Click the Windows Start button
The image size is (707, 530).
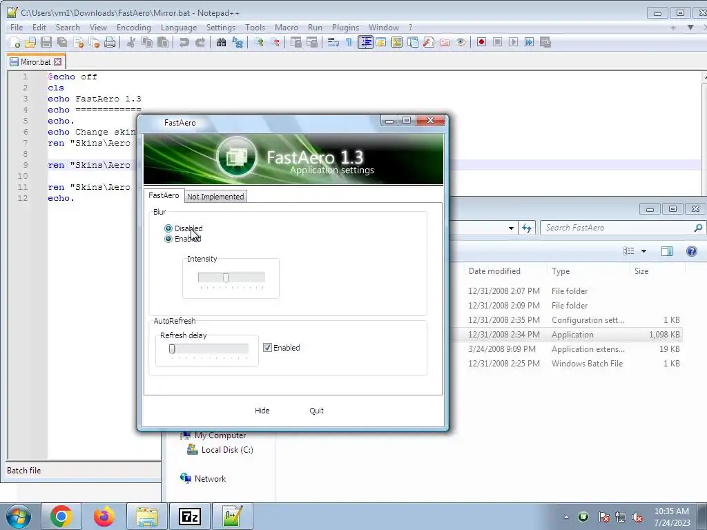click(x=19, y=516)
